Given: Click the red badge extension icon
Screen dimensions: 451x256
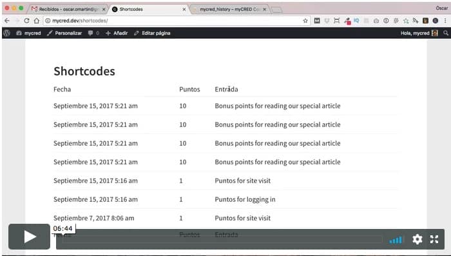Looking at the screenshot, I should click(x=347, y=21).
